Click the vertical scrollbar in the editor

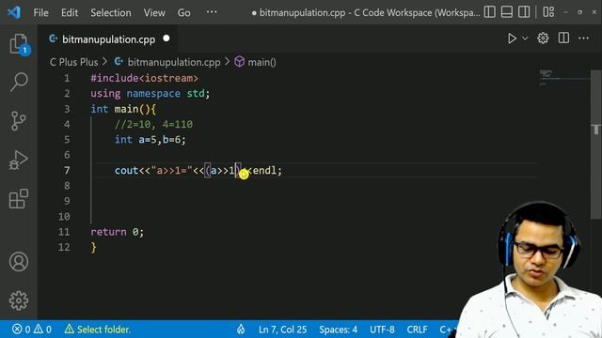click(595, 146)
